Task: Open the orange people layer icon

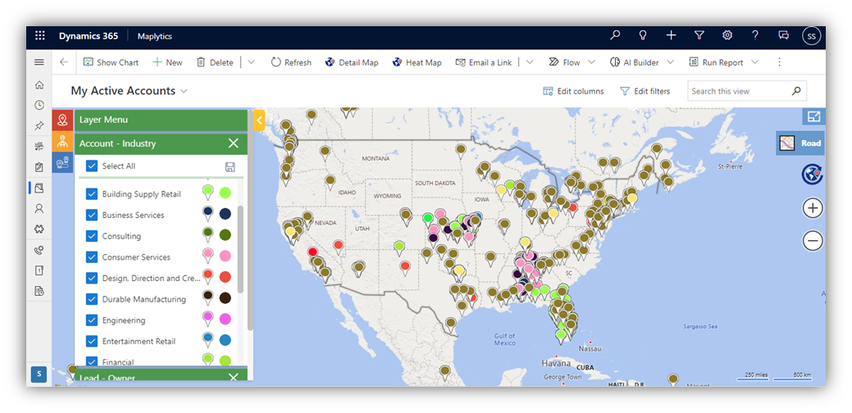Action: [62, 141]
